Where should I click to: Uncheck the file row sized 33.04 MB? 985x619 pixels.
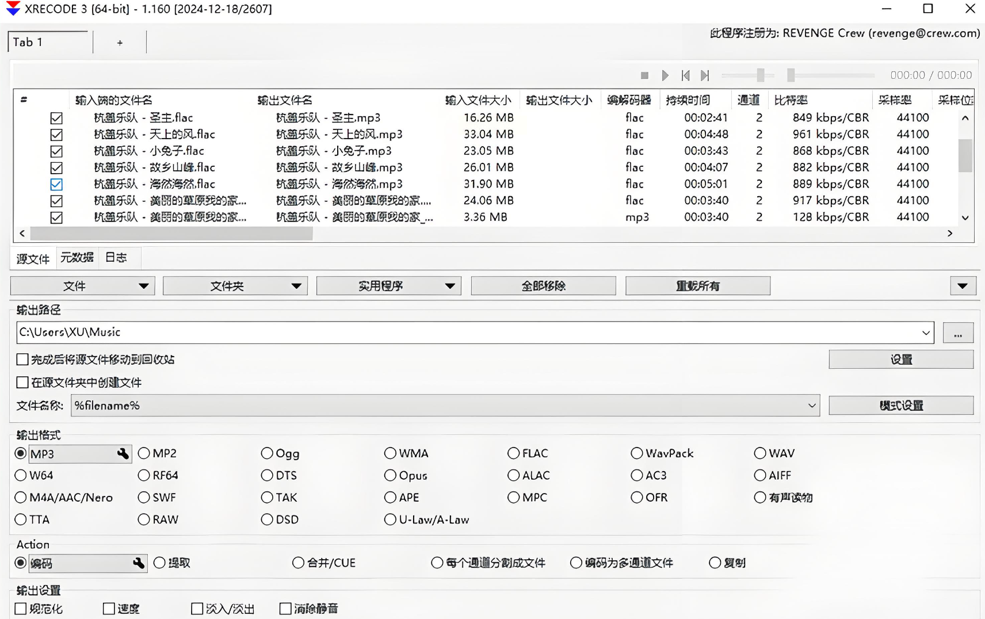pyautogui.click(x=56, y=135)
